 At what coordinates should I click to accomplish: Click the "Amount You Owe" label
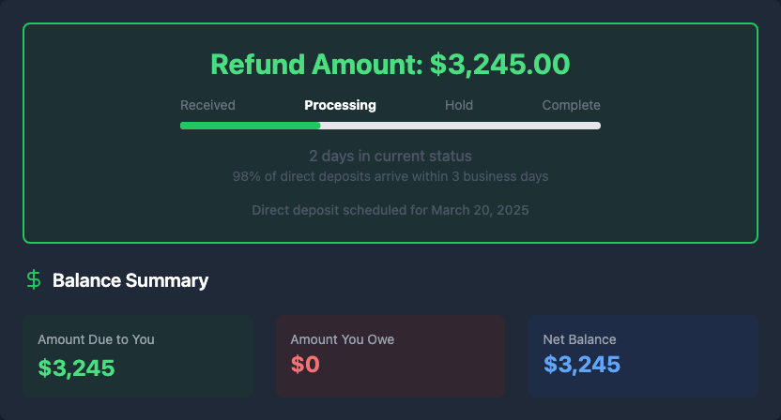(x=342, y=339)
